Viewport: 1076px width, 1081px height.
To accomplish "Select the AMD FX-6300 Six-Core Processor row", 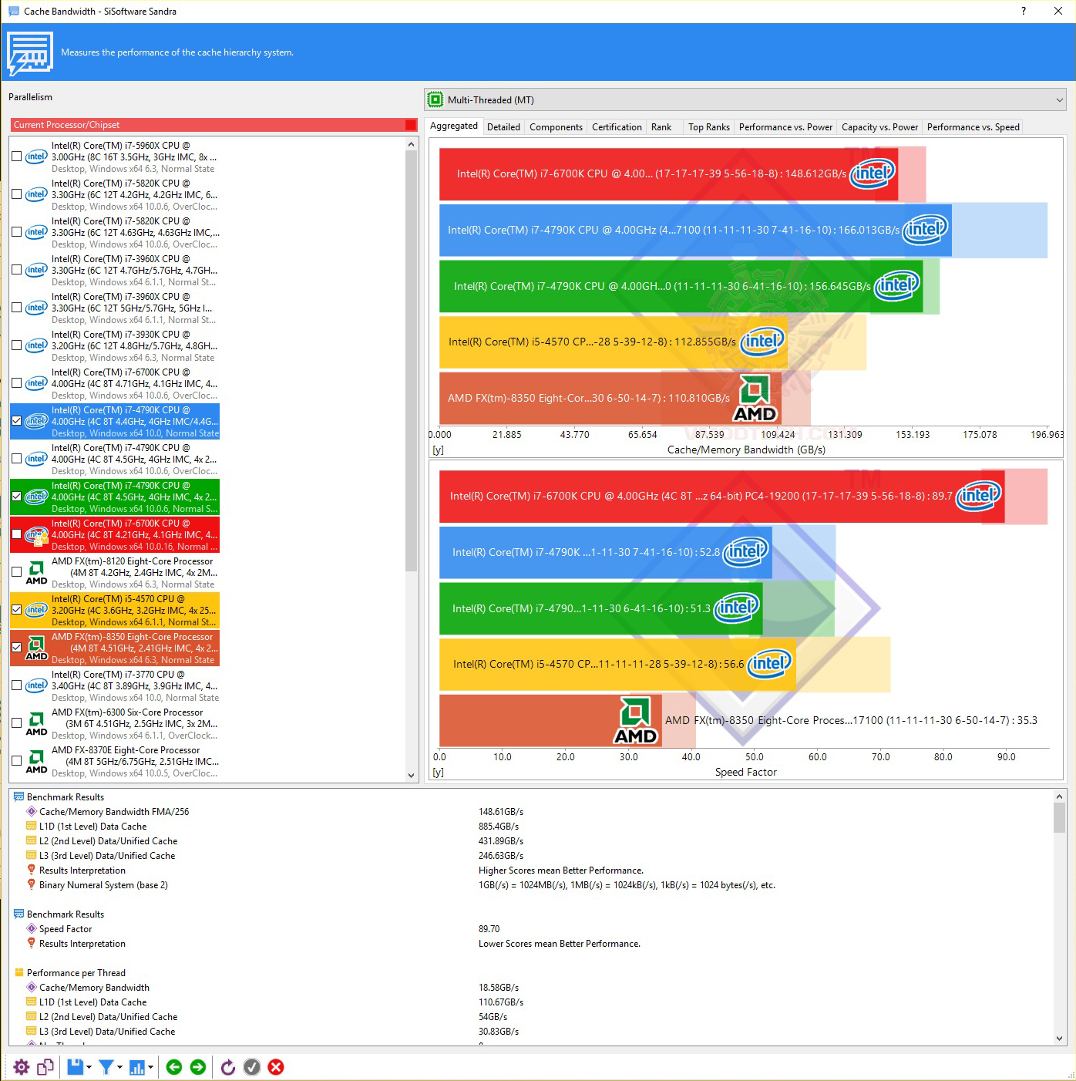I will pos(115,724).
